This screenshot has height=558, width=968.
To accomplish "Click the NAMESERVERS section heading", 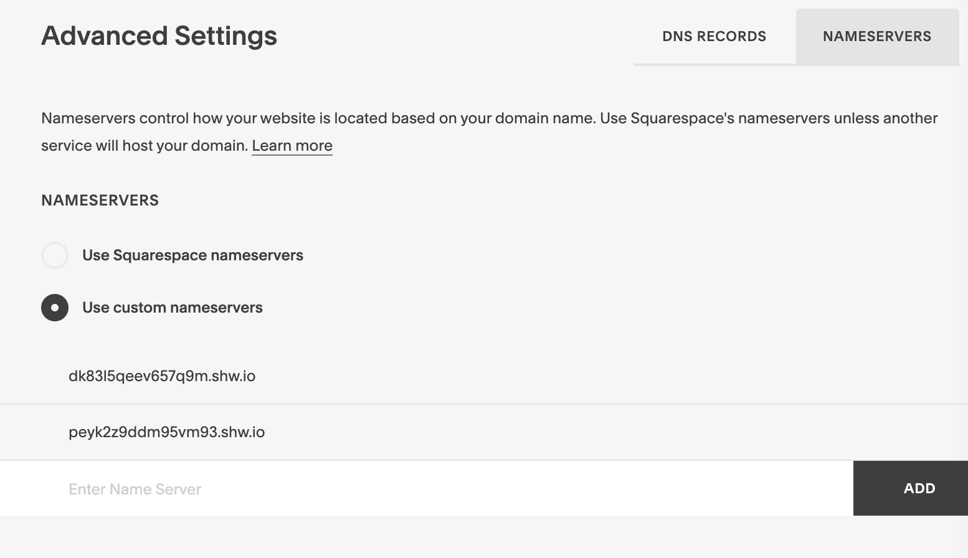I will [x=100, y=201].
